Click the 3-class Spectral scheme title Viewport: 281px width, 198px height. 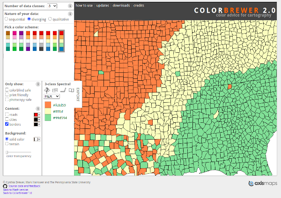(58, 84)
